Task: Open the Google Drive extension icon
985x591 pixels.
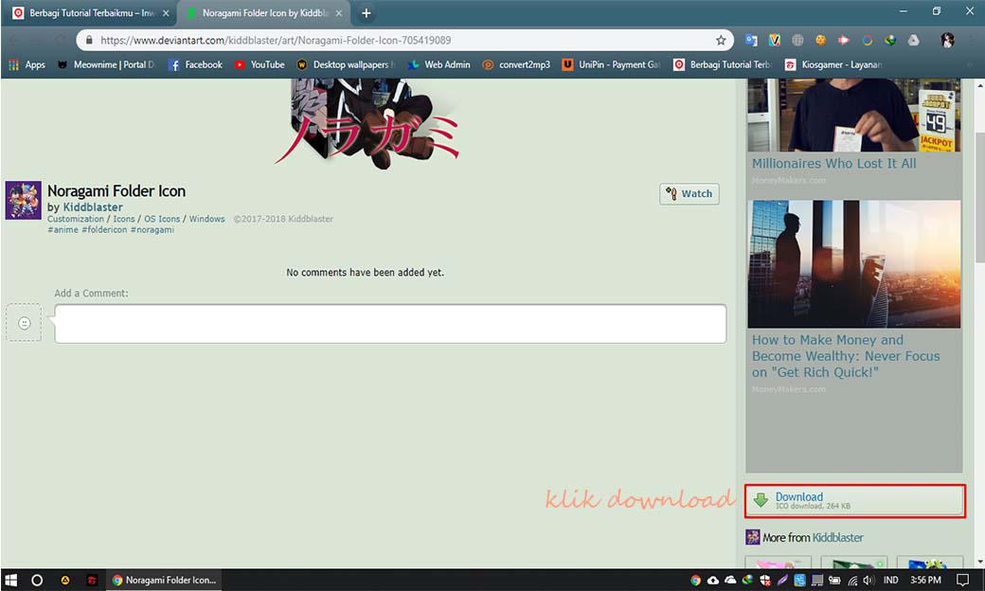Action: click(x=913, y=40)
